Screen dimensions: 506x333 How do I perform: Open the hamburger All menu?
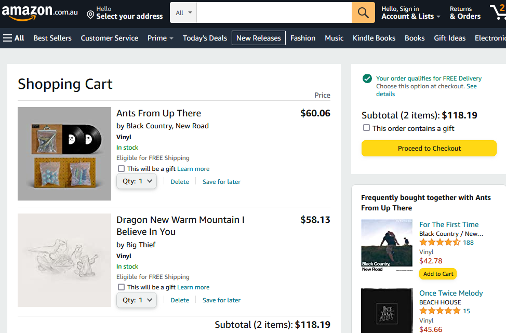[7, 37]
